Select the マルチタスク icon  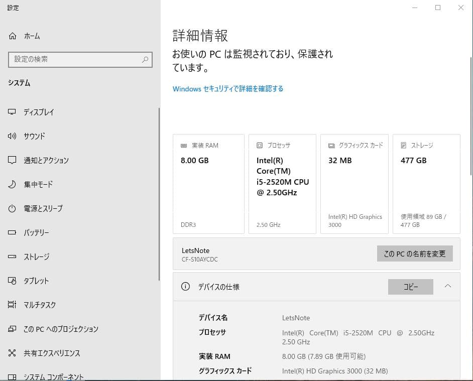point(12,305)
